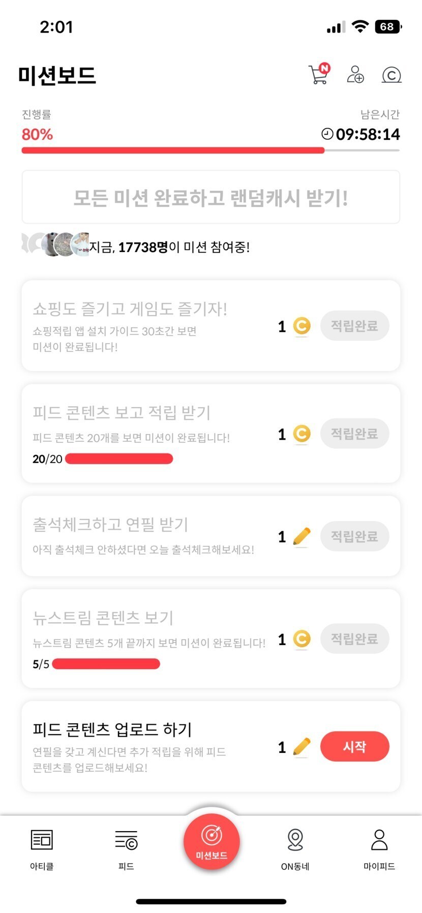The width and height of the screenshot is (422, 913).
Task: Open the shopping cart icon
Action: point(319,74)
